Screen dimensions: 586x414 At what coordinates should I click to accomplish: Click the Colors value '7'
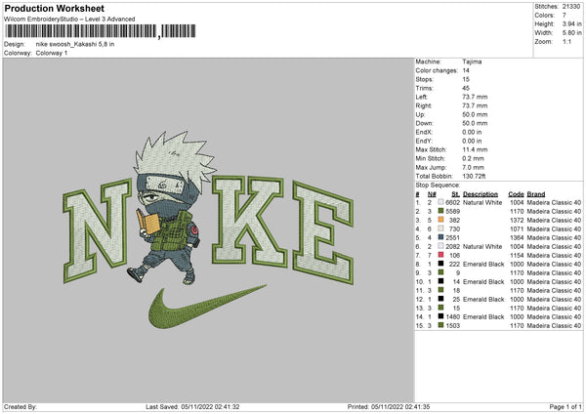564,16
